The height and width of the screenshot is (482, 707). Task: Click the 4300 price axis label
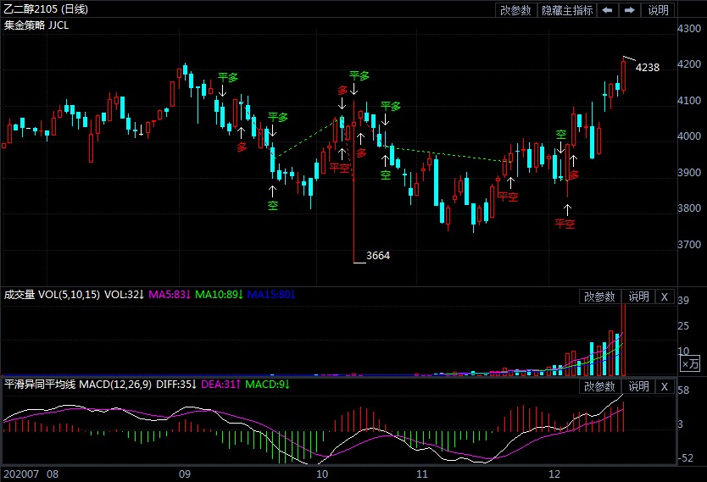[689, 29]
